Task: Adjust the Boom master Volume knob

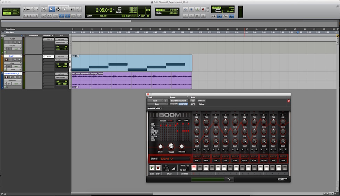Action: click(x=171, y=146)
